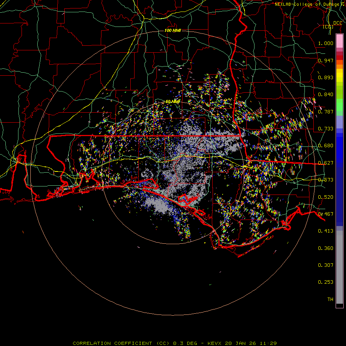
Task: Pick the bright green segment of the color bar
Action: pos(339,105)
